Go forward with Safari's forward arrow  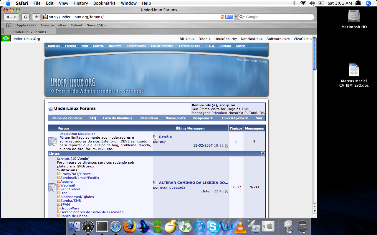coord(15,17)
